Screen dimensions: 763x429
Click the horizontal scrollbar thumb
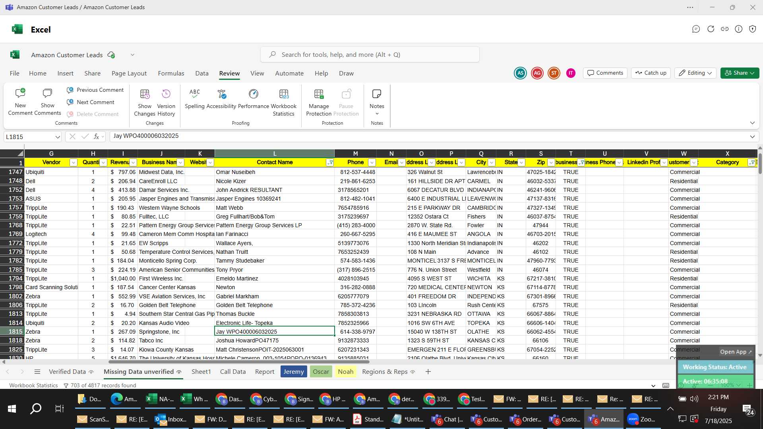(239, 362)
